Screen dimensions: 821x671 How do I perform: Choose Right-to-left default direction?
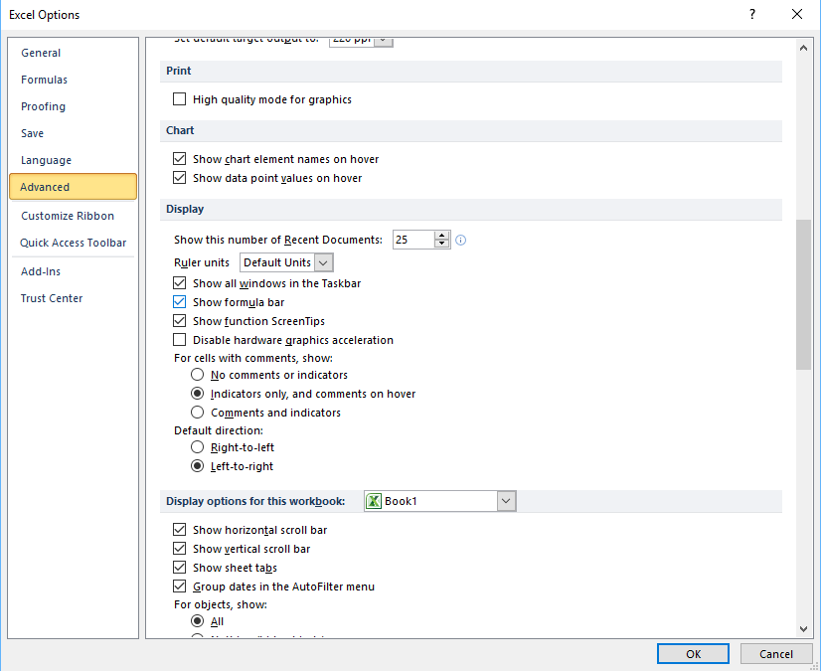click(x=198, y=447)
